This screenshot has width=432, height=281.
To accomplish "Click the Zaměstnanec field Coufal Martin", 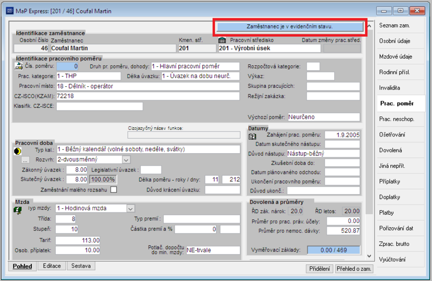I will [113, 48].
